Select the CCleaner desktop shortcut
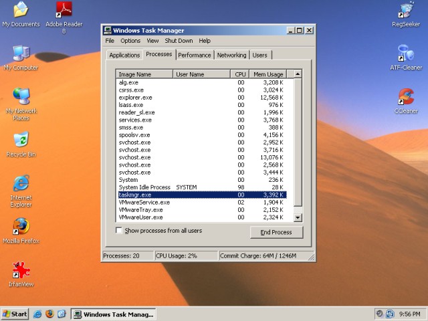This screenshot has width=428, height=321. (406, 101)
